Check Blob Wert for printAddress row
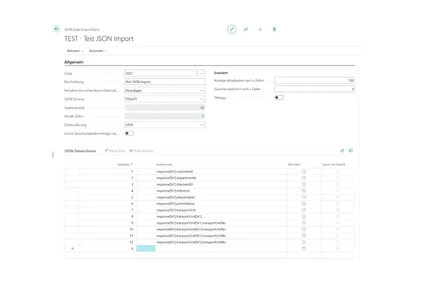 (x=304, y=204)
